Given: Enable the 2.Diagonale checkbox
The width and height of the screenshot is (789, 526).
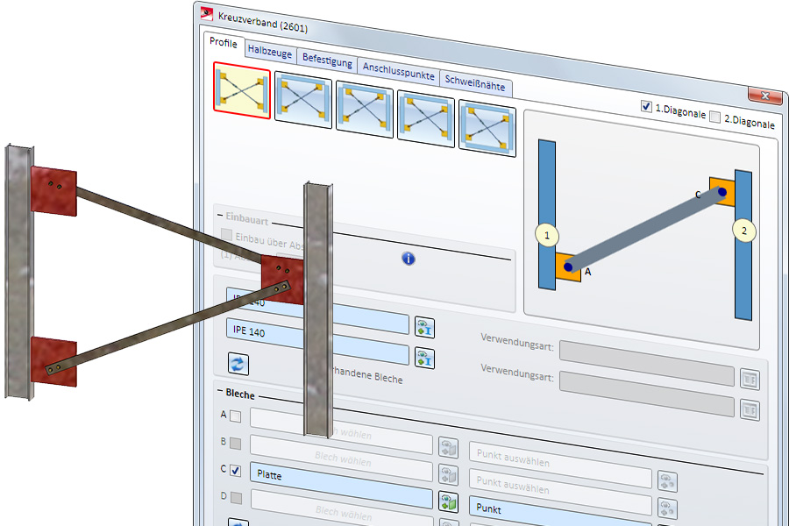Looking at the screenshot, I should coord(714,117).
